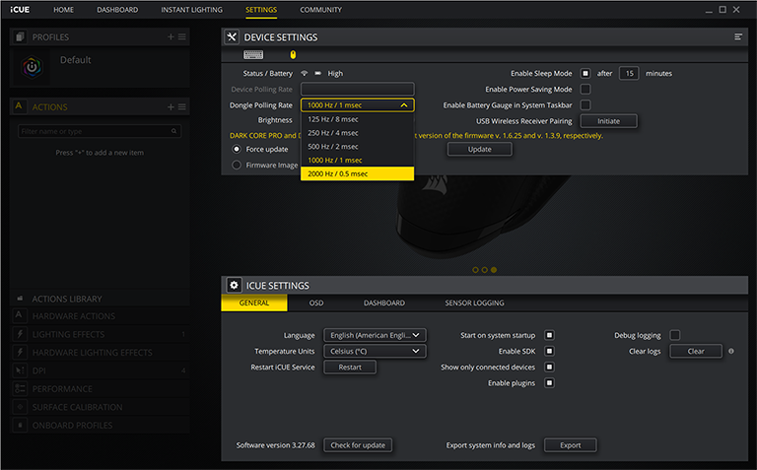This screenshot has width=757, height=470.
Task: Switch to iCUE Settings Dashboard tab
Action: pos(384,303)
